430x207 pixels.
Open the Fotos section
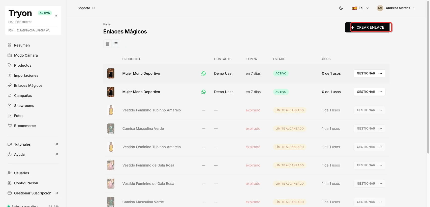click(x=33, y=116)
